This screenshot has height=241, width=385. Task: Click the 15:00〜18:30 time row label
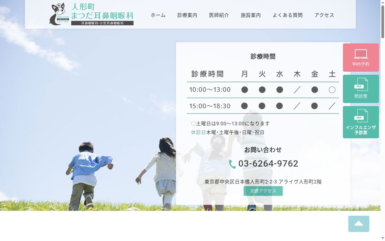click(x=210, y=106)
